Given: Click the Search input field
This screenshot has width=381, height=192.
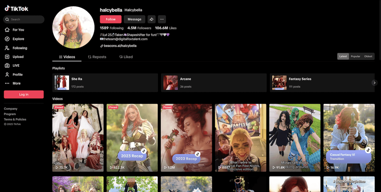Looking at the screenshot, I should pyautogui.click(x=25, y=19).
